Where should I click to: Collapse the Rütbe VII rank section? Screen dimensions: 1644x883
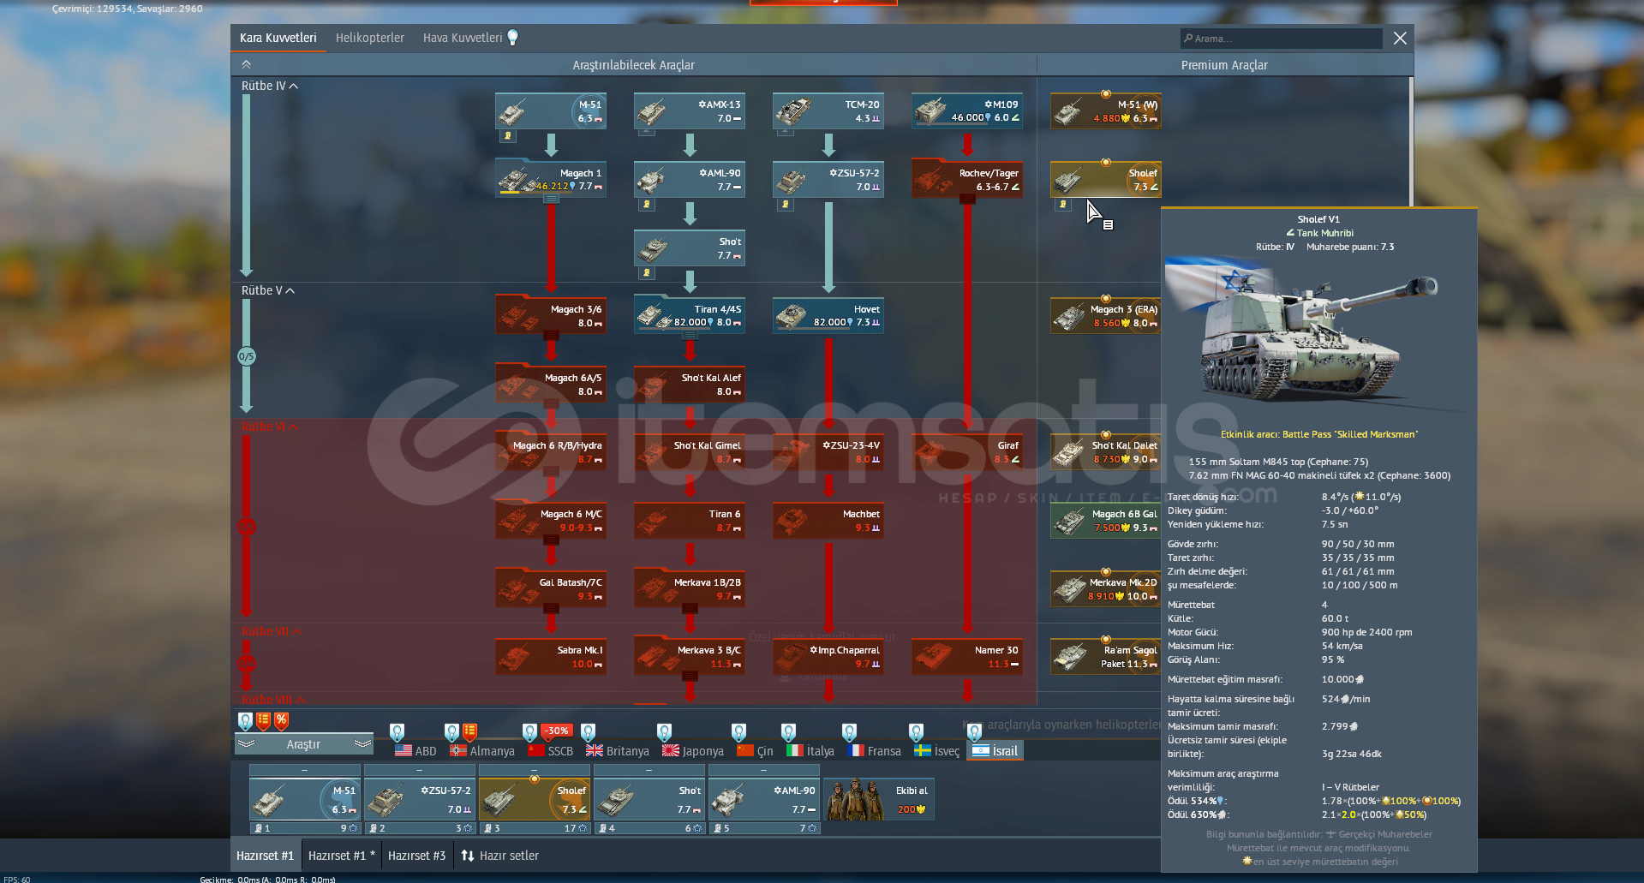click(x=272, y=631)
